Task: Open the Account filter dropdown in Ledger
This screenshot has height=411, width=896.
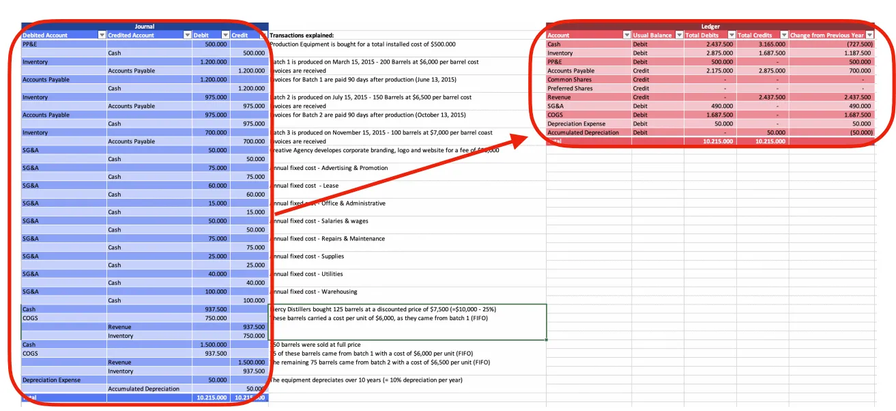Action: pyautogui.click(x=626, y=35)
